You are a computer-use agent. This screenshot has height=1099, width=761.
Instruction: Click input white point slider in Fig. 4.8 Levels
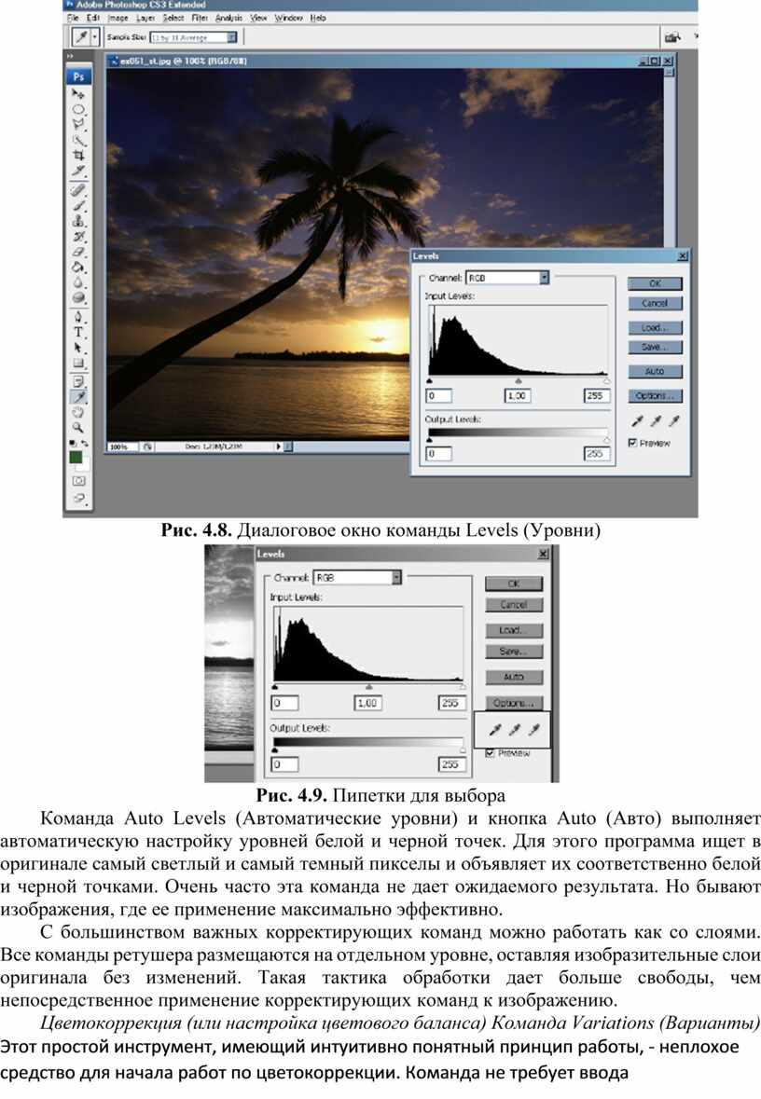(606, 380)
